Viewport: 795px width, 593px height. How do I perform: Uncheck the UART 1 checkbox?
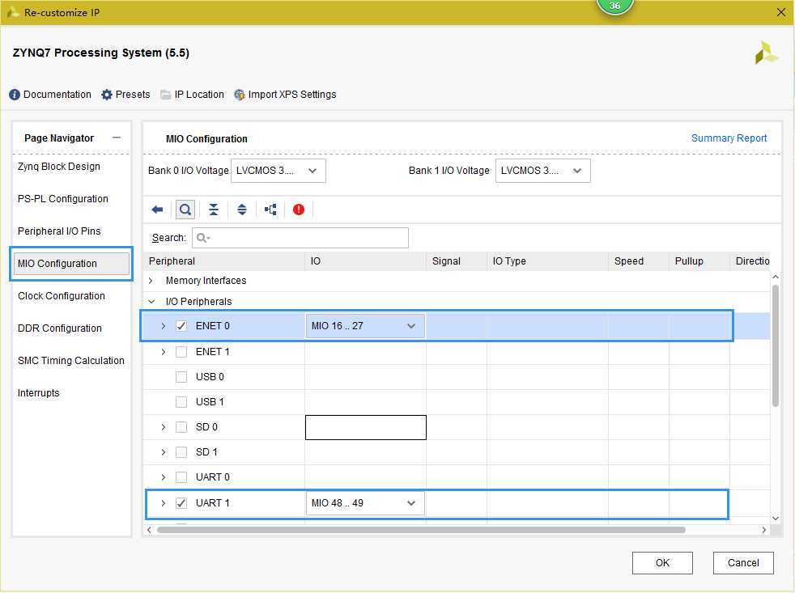181,503
